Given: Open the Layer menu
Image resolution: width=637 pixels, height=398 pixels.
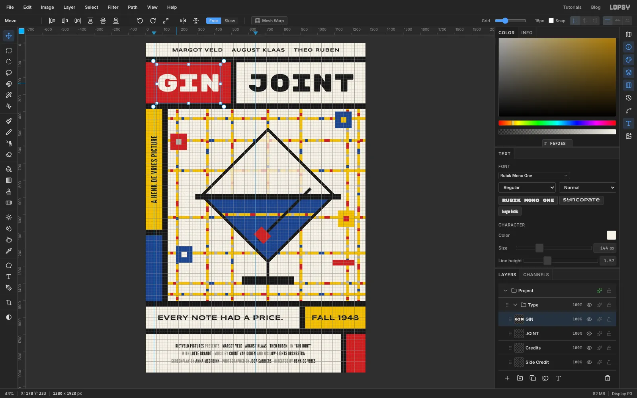Looking at the screenshot, I should 69,7.
